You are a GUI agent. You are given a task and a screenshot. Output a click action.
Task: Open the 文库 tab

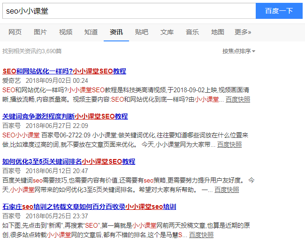click(x=167, y=32)
